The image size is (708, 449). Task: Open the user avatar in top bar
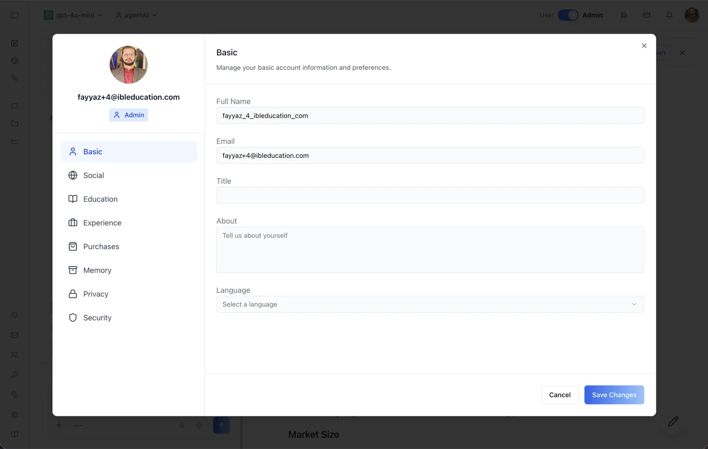click(x=692, y=15)
